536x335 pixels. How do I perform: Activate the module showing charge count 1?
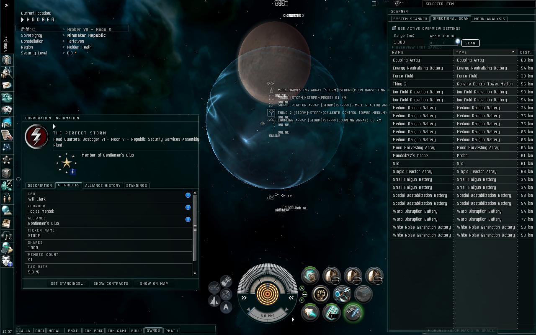coord(332,313)
